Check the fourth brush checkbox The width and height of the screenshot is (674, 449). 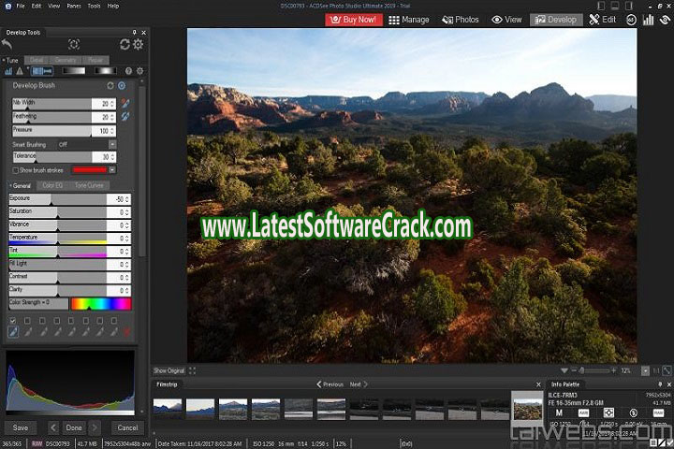(x=56, y=321)
